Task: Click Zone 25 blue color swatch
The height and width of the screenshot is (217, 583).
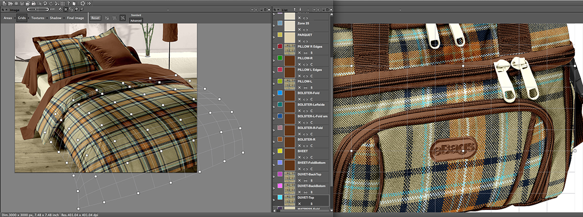Action: pos(280,23)
